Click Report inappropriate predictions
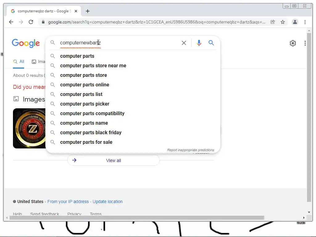This screenshot has height=237, width=316. (x=190, y=150)
